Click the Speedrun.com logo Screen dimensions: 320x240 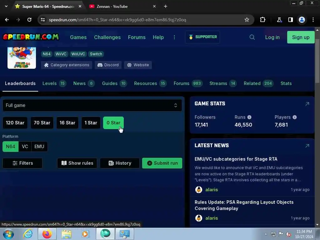31,37
